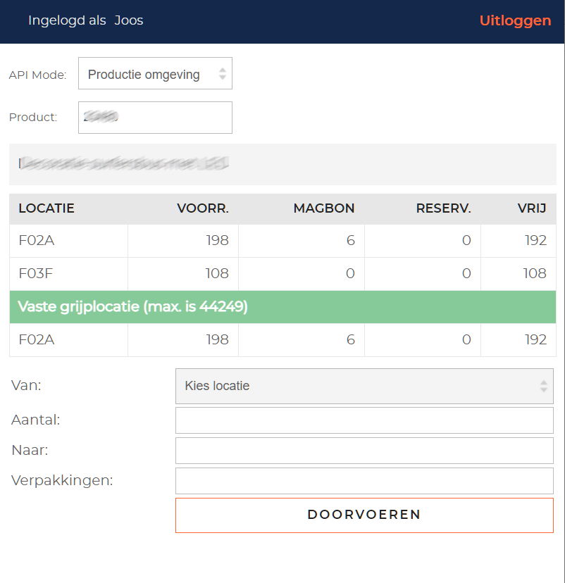Focus the Aantal input field
Viewport: 565px width, 583px height.
(x=364, y=420)
